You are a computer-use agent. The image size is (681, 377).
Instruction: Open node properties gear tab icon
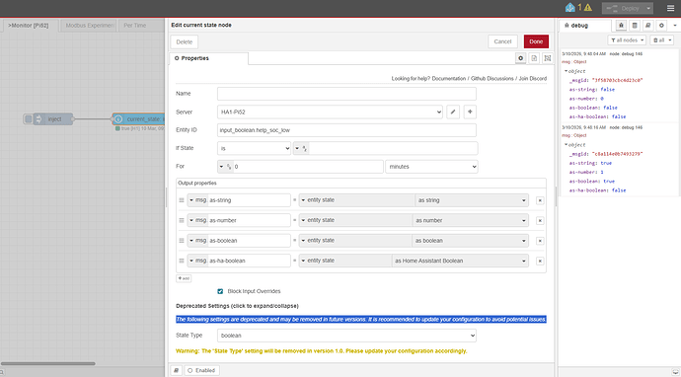tap(520, 58)
